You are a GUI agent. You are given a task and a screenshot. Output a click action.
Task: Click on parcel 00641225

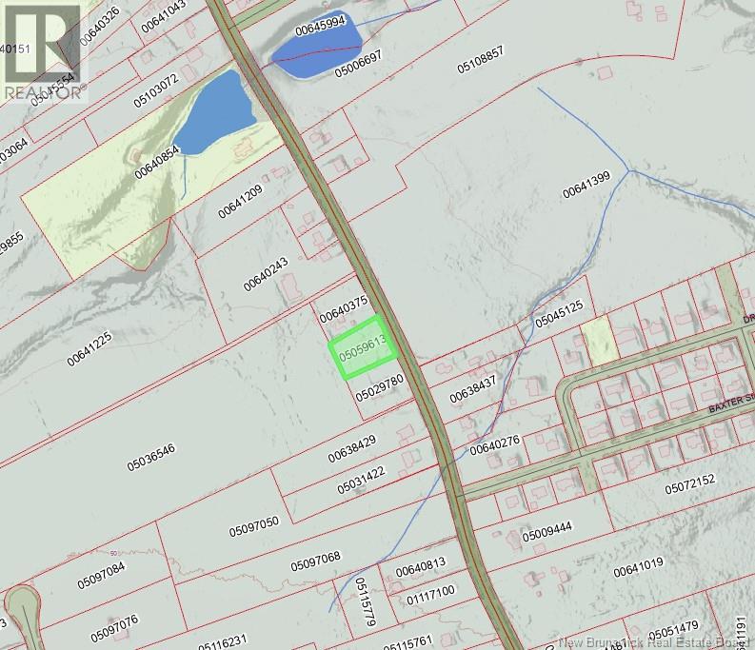point(103,347)
